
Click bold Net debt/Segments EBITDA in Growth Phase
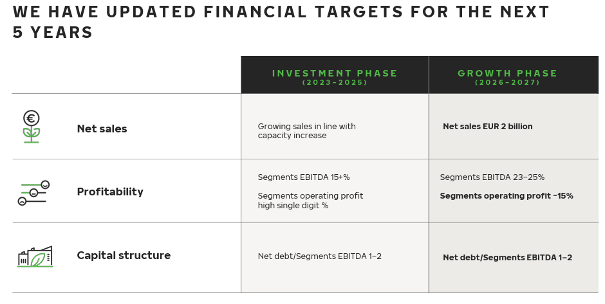(x=507, y=258)
